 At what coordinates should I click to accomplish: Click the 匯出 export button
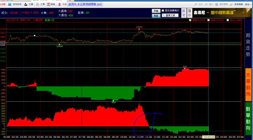[x=190, y=13]
